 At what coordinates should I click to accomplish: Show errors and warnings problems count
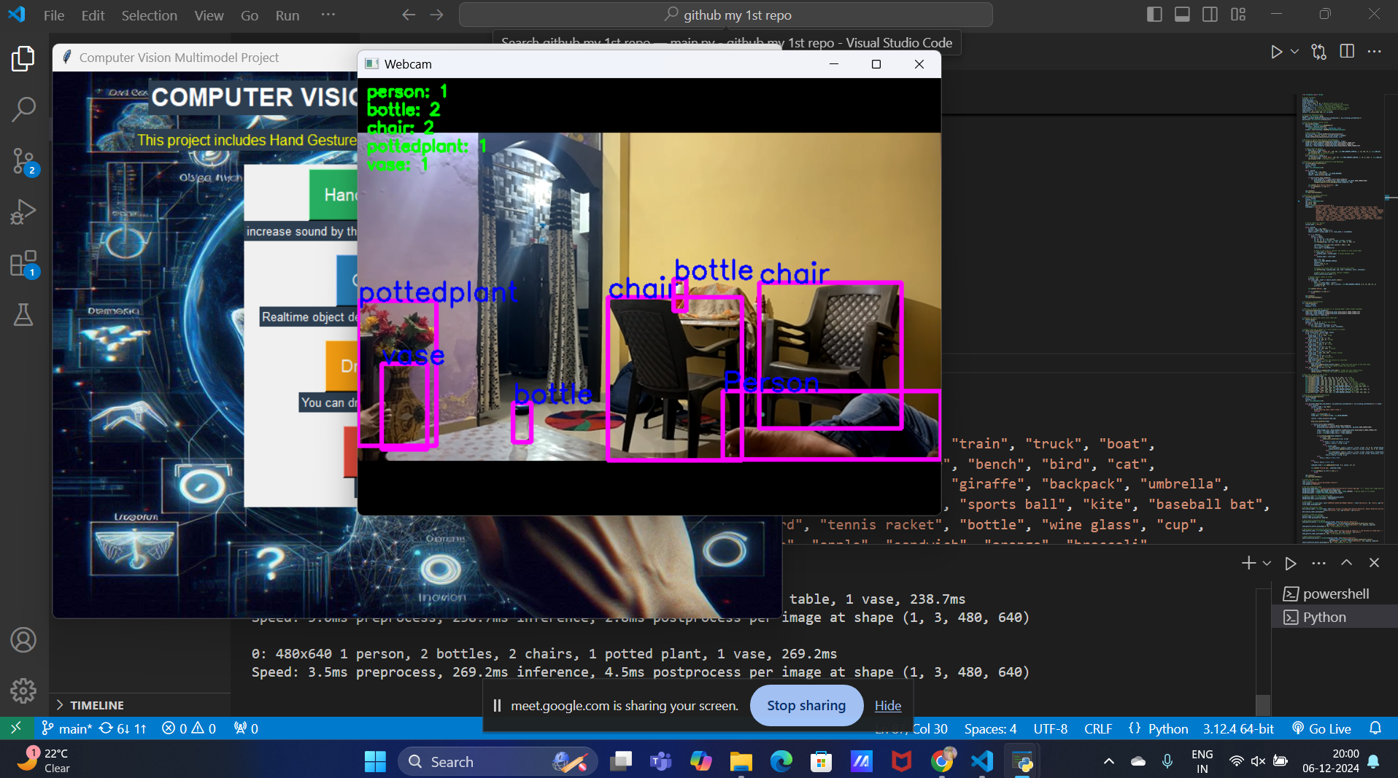[189, 728]
